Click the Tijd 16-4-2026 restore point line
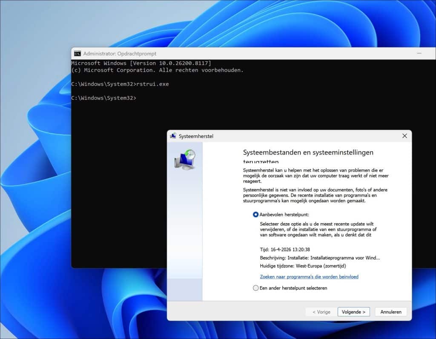 coord(284,250)
